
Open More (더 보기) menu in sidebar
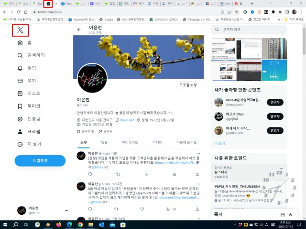[29, 144]
